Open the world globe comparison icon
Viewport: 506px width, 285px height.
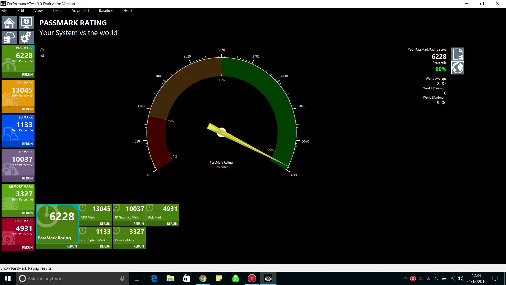[458, 68]
